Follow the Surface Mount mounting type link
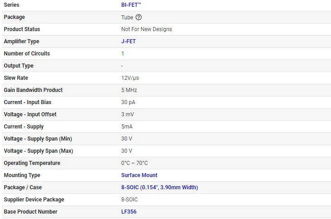Screen dimensions: 331x219 (139, 175)
